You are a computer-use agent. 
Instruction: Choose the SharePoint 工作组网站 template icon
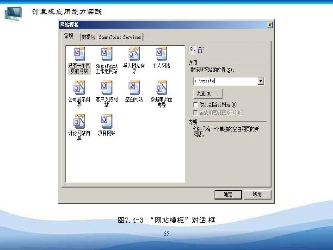pyautogui.click(x=107, y=54)
